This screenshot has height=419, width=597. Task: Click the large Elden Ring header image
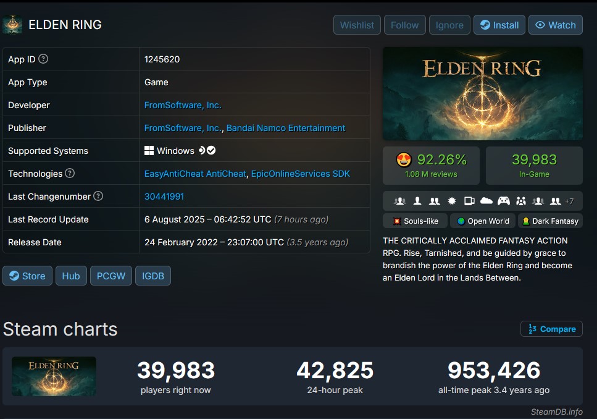[483, 93]
